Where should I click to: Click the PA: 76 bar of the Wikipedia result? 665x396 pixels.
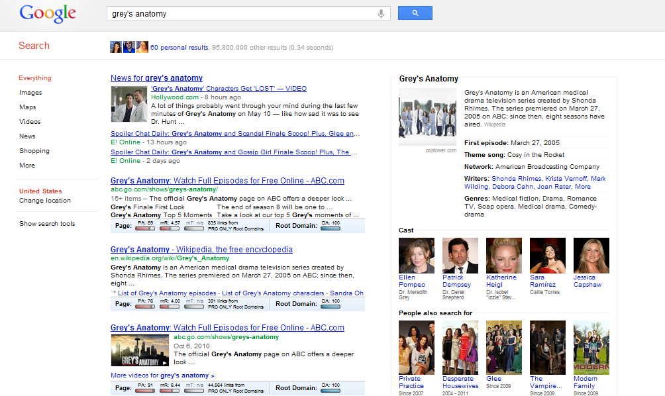[x=145, y=307]
